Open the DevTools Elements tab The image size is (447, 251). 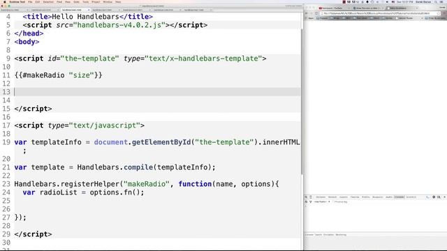321,197
